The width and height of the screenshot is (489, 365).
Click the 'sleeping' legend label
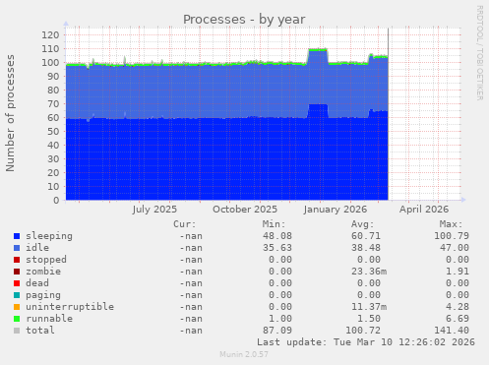tap(49, 236)
